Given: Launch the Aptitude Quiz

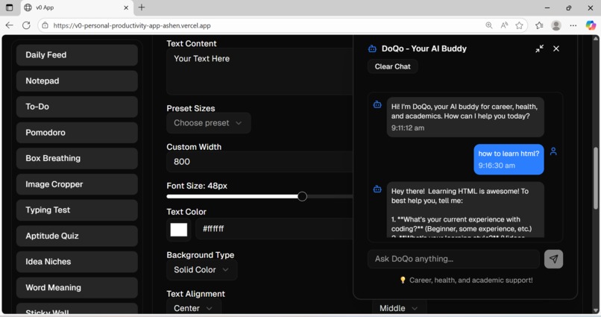Looking at the screenshot, I should pyautogui.click(x=77, y=236).
